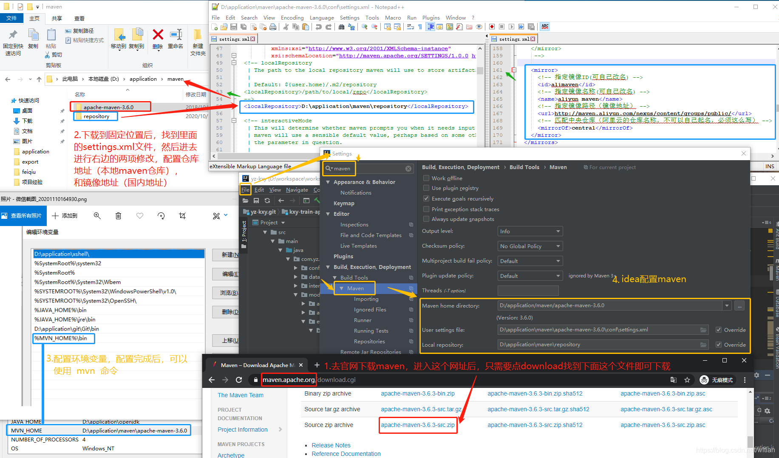779x458 pixels.
Task: Click the Undo arrow in Notepad++ toolbar
Action: 318,27
